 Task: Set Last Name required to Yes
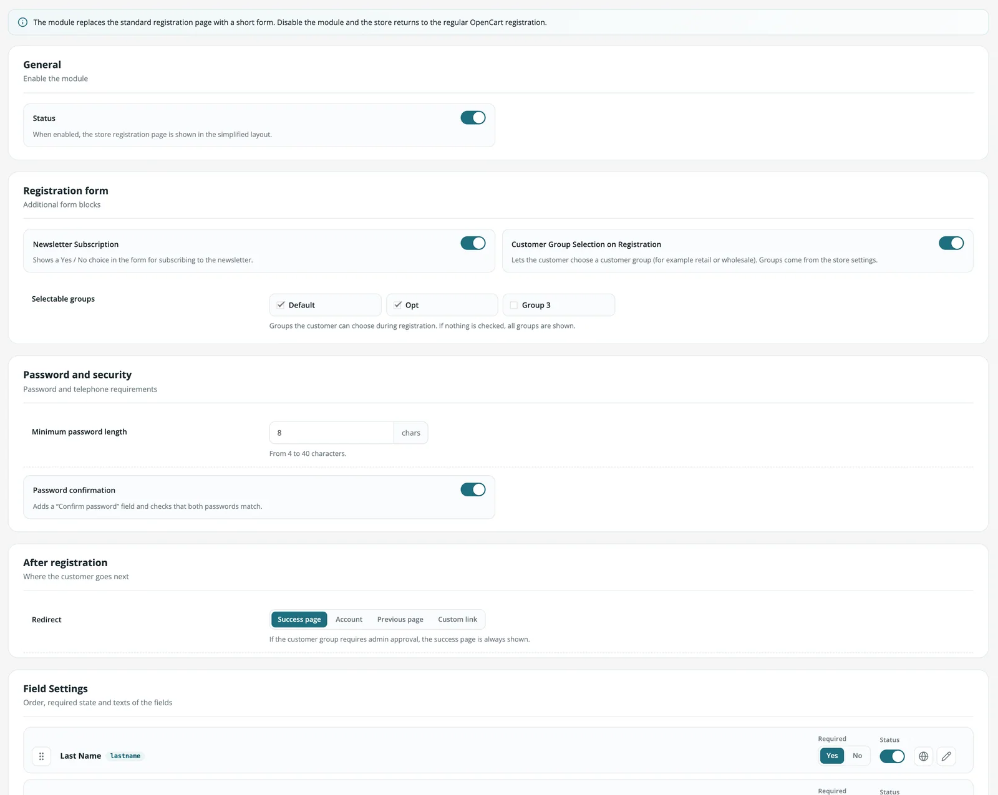[x=832, y=756]
